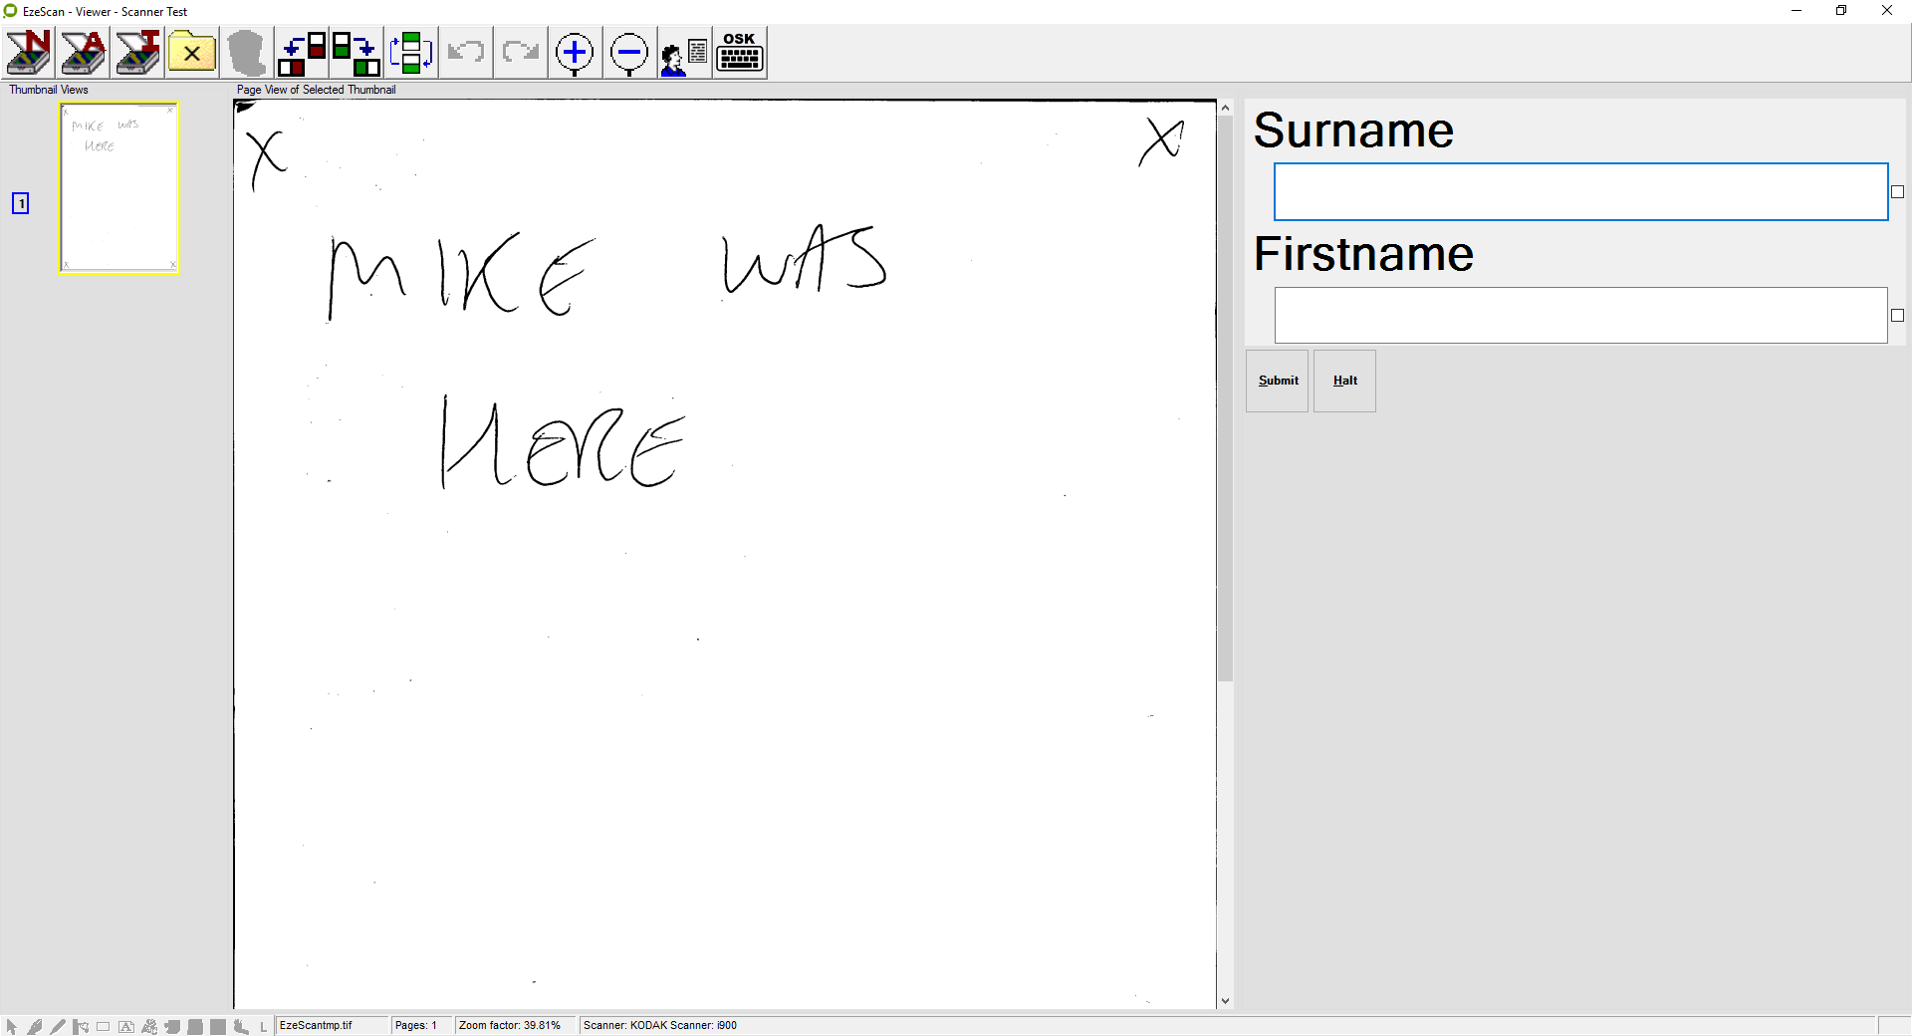Tick the checkbox beside the Surname field
Screen dimensions: 1912x1036
pos(1897,192)
